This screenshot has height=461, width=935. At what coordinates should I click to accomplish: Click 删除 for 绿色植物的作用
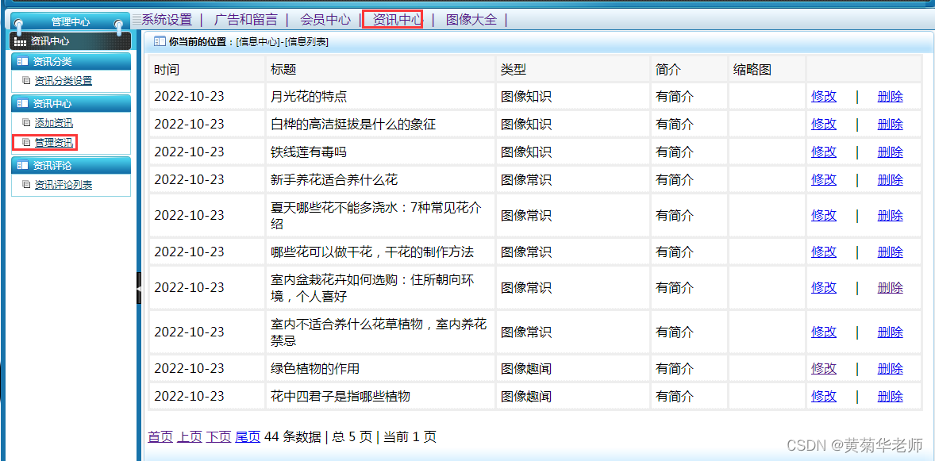890,368
